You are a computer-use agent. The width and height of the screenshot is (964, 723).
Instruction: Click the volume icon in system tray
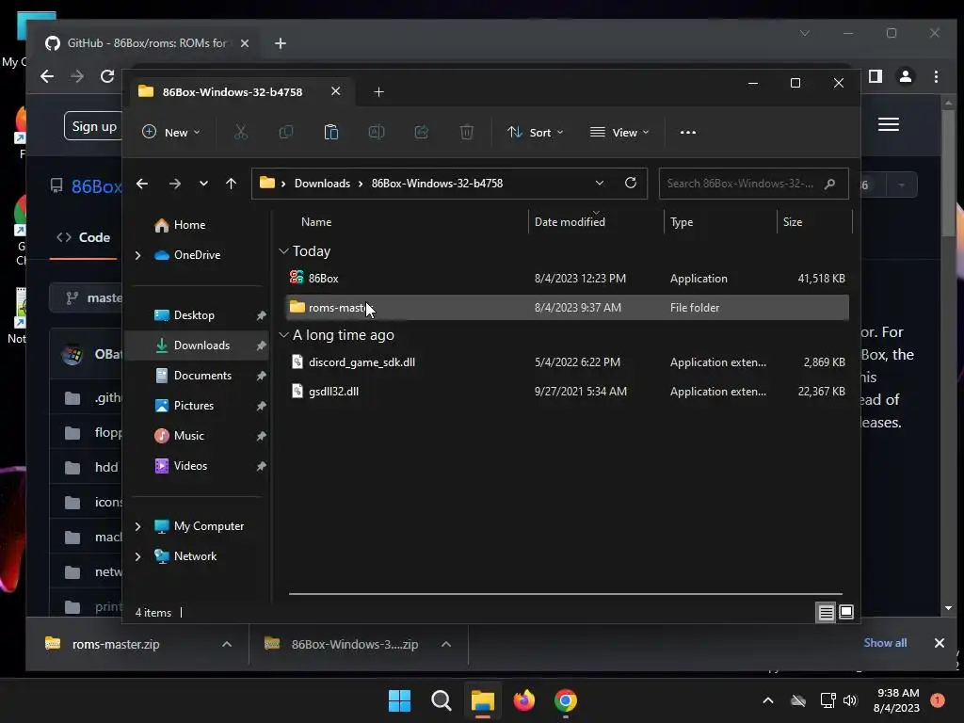point(850,700)
